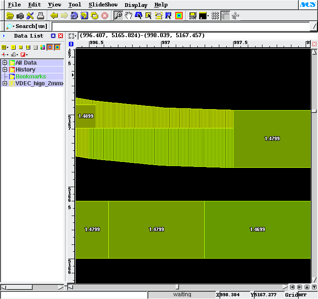This screenshot has height=299, width=318.
Task: Collapse the Data List panel with the blue arrow
Action: point(4,36)
